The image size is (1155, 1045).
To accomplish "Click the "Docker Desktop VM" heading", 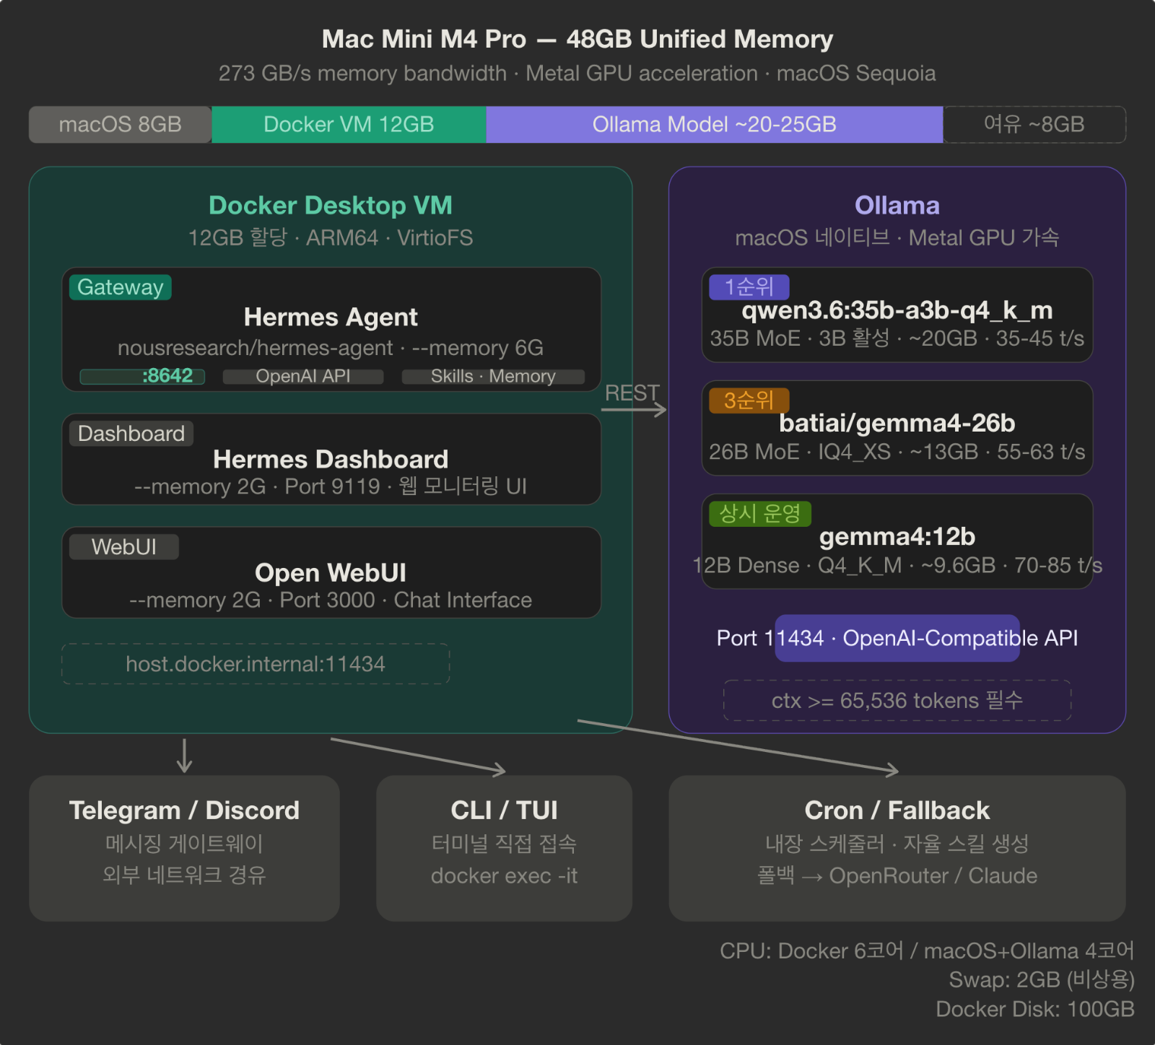I will [331, 206].
